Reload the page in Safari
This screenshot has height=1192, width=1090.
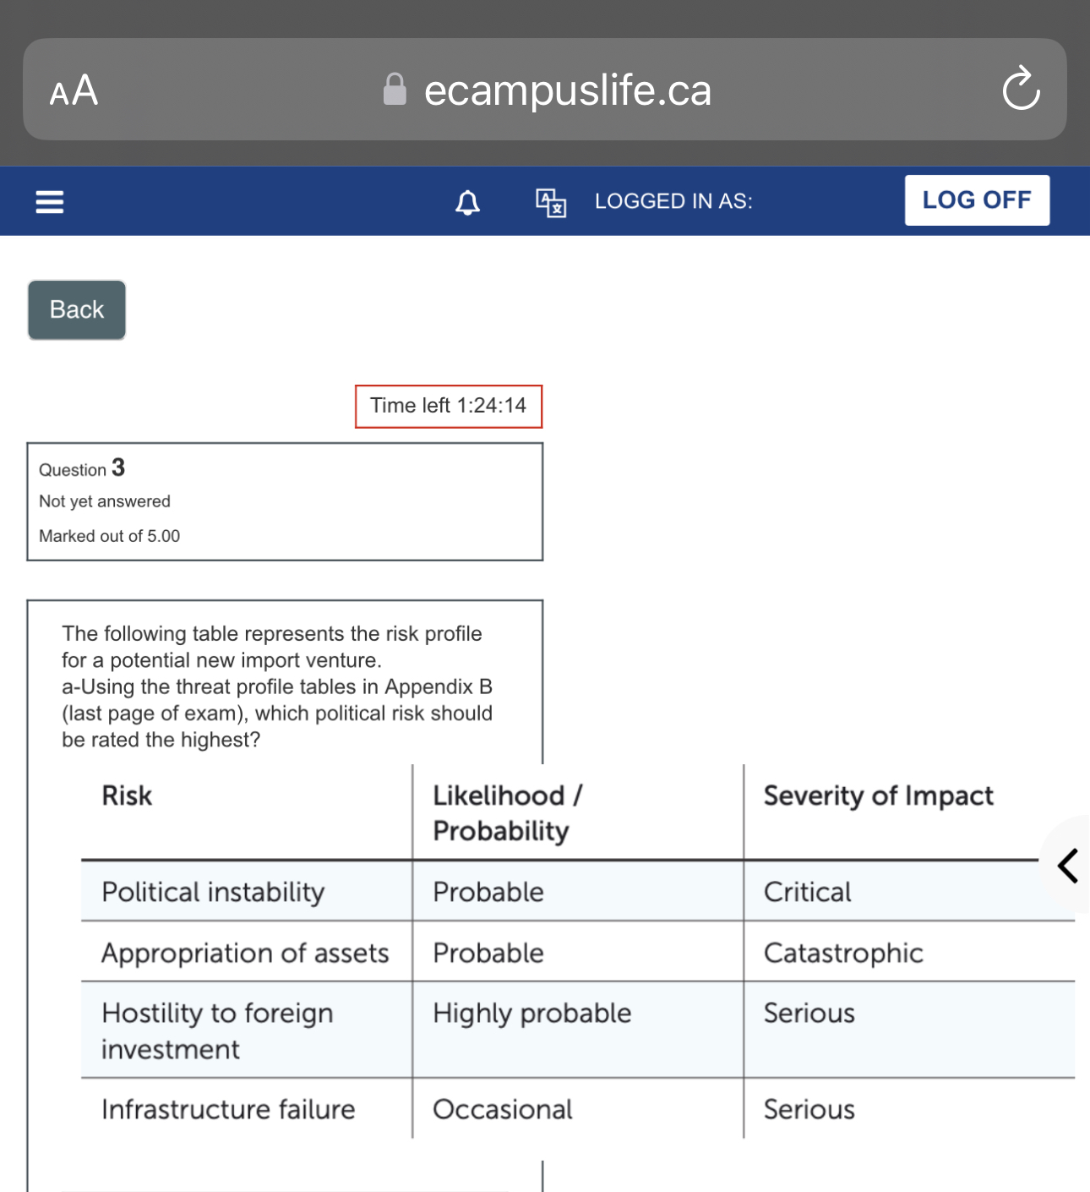[1022, 89]
